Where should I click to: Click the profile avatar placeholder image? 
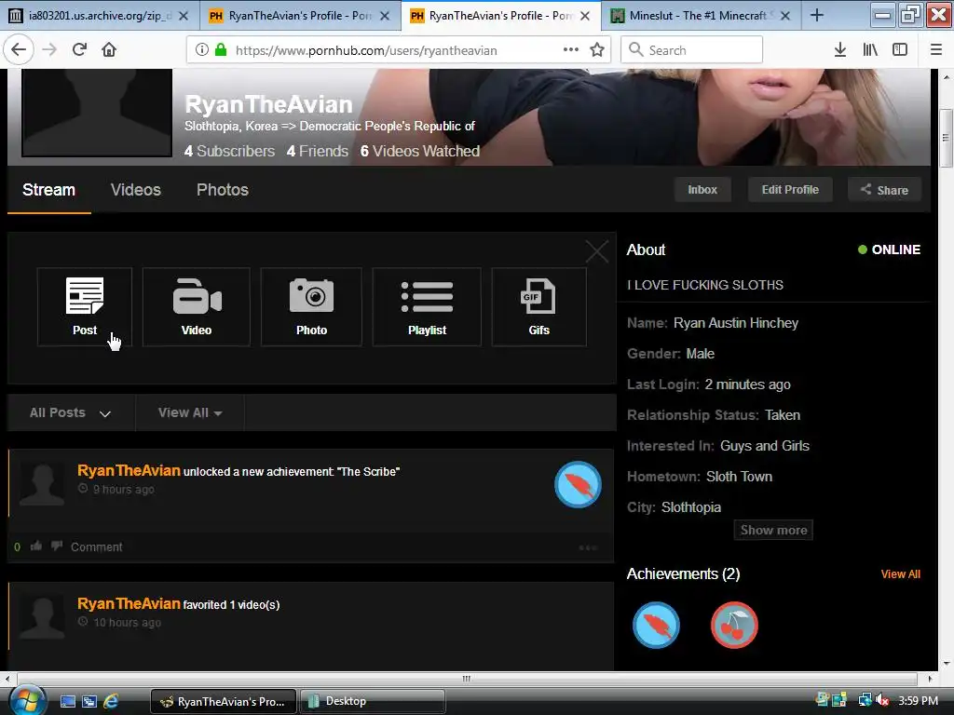[97, 112]
